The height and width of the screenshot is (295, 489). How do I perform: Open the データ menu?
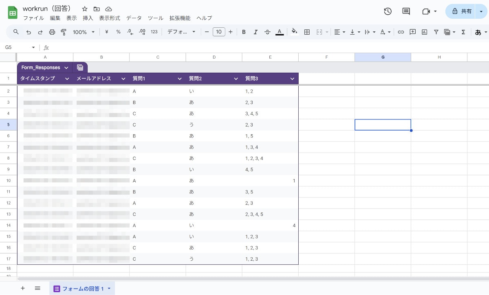(x=134, y=18)
